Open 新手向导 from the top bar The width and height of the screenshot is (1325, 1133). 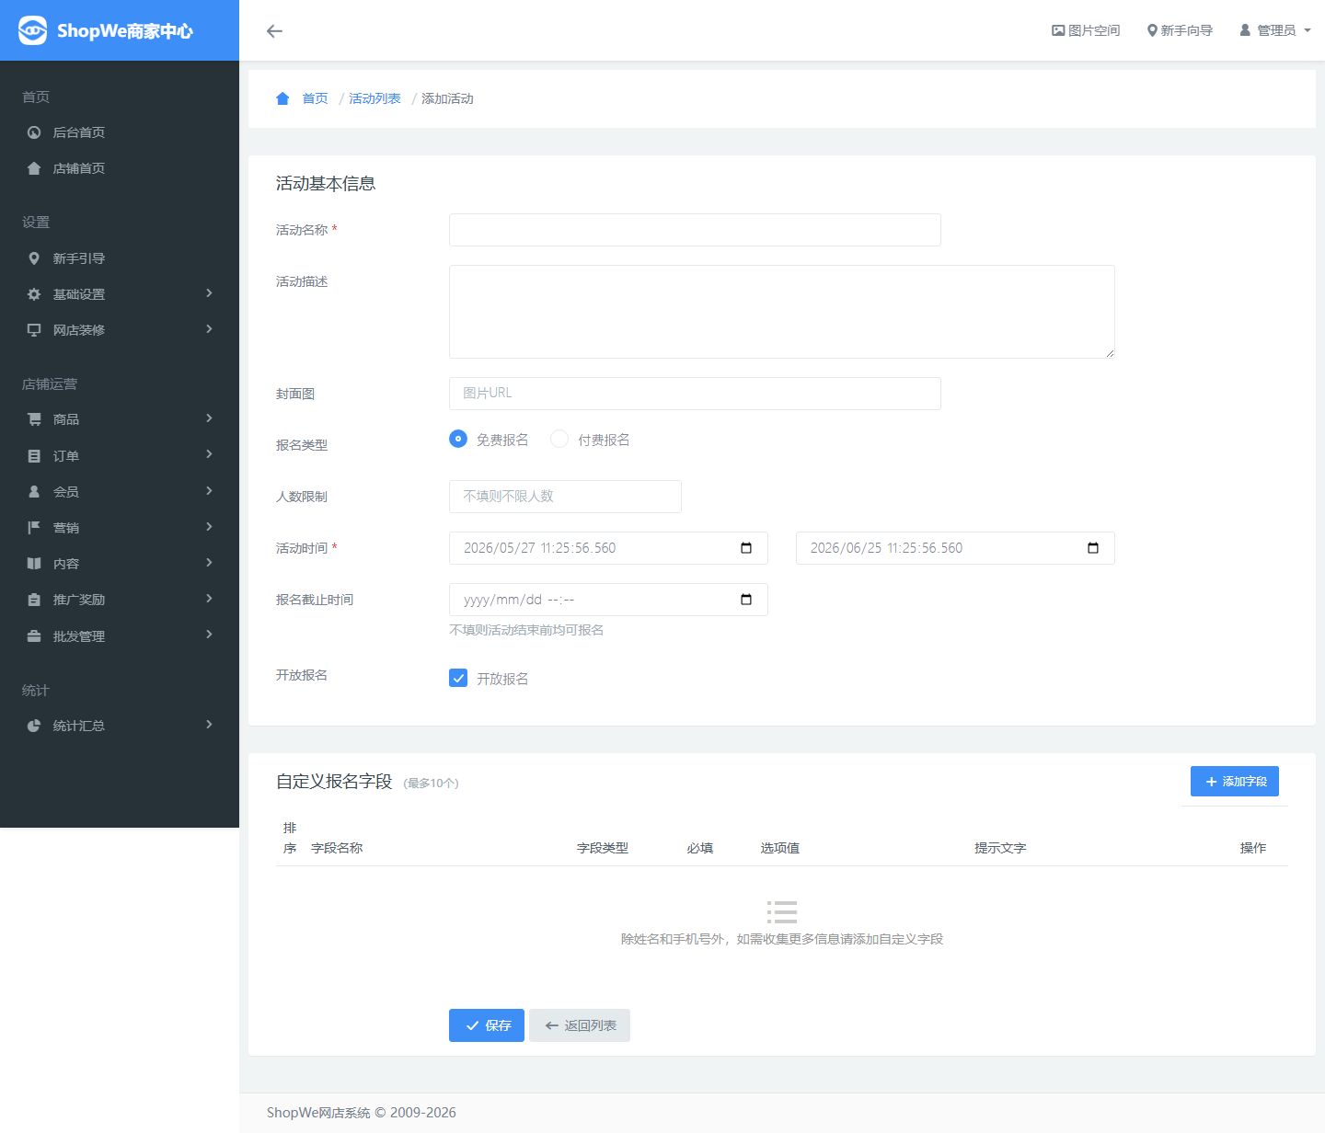(1180, 30)
